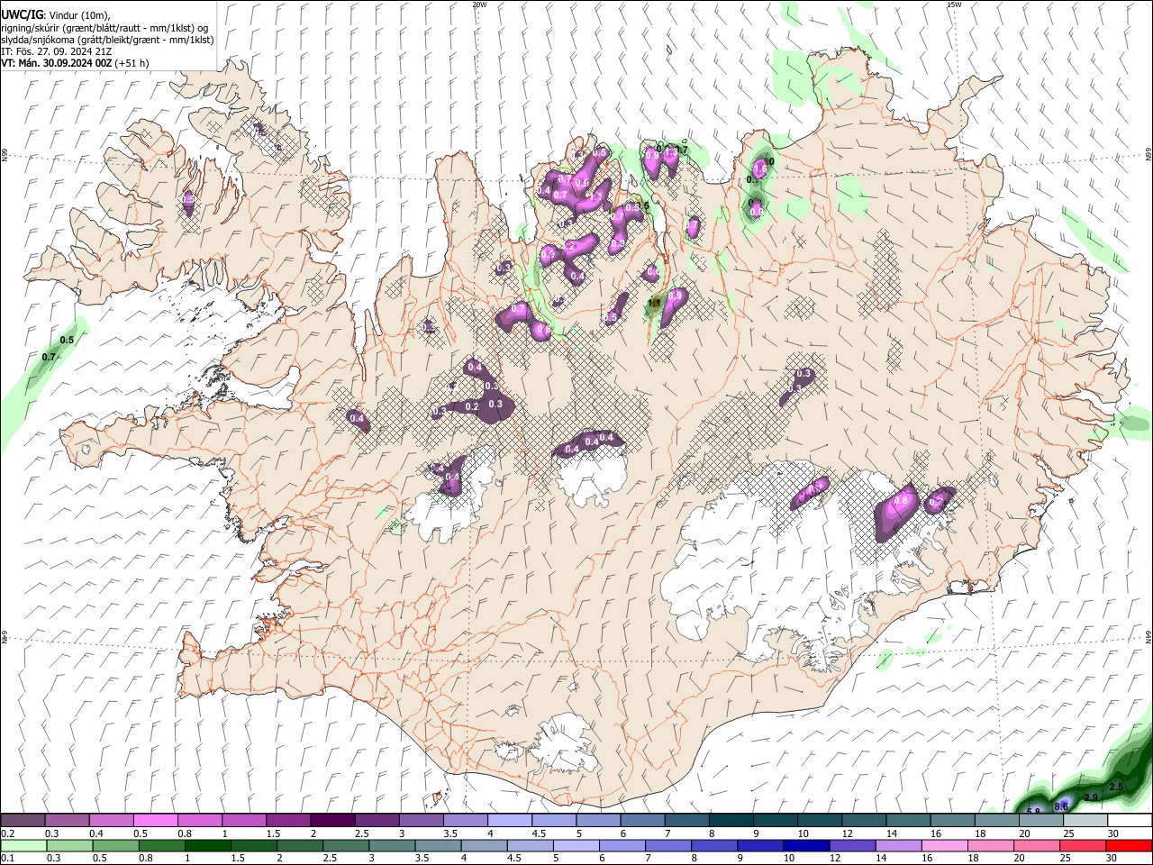
Task: Select the top-row swatch labeled 1.5
Action: pyautogui.click(x=289, y=820)
